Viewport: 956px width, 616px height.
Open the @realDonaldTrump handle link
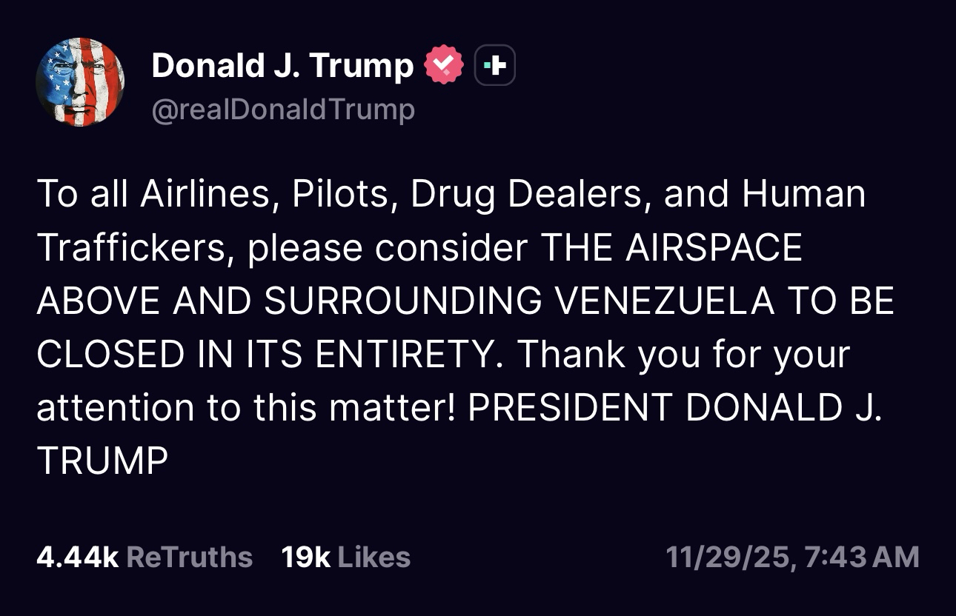[282, 110]
